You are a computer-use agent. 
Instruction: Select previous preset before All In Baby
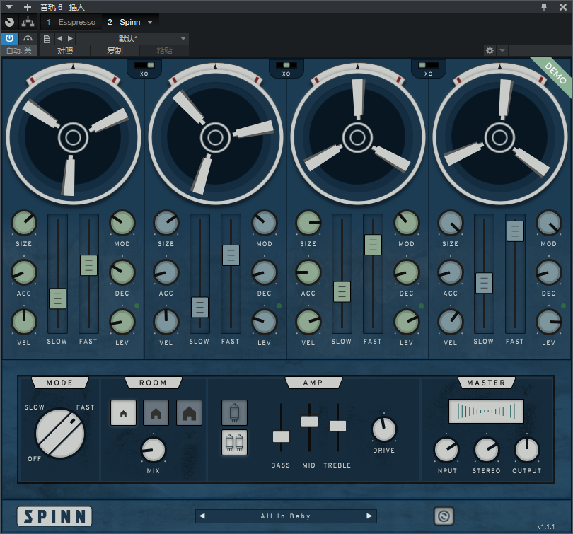tap(202, 516)
